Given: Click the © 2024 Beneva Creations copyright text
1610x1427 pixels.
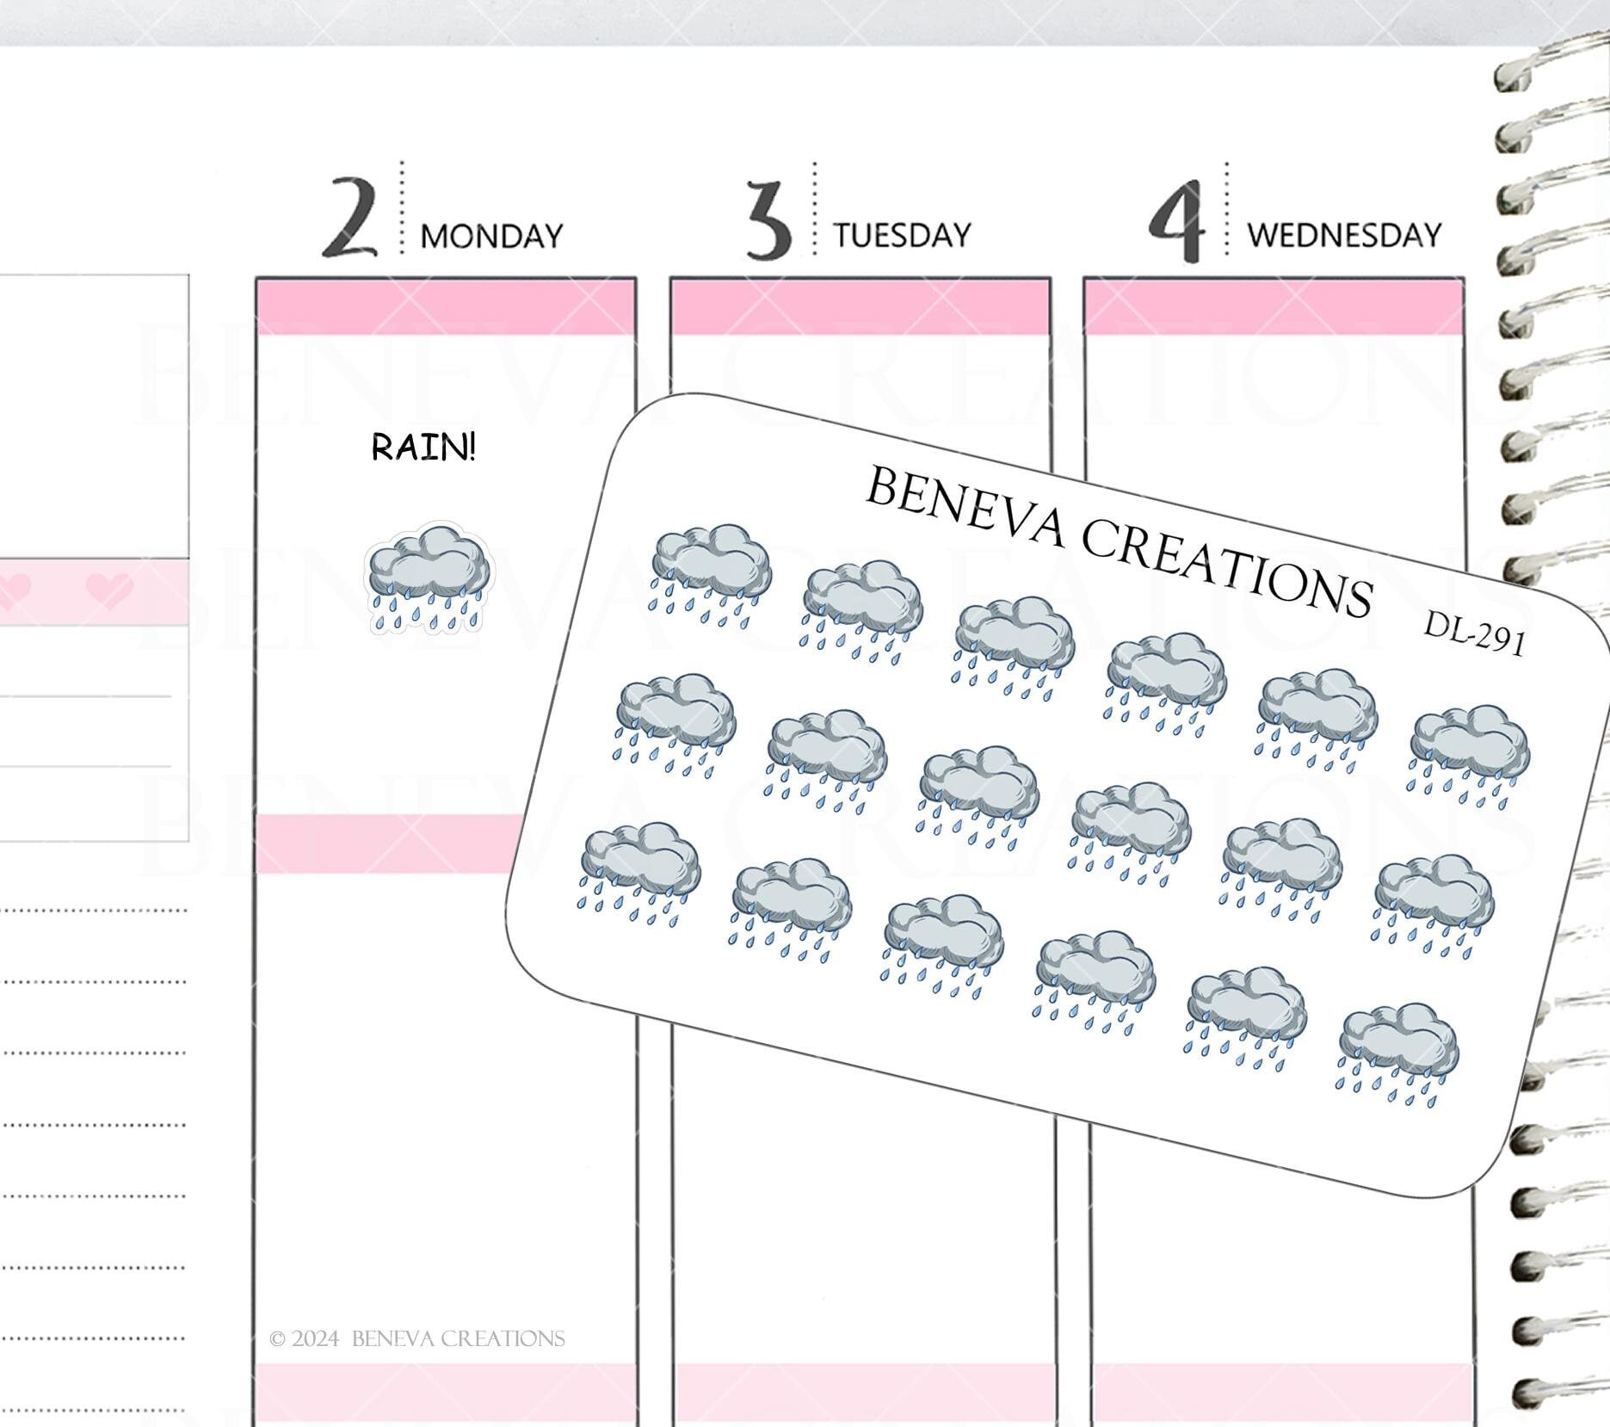Looking at the screenshot, I should point(417,1338).
